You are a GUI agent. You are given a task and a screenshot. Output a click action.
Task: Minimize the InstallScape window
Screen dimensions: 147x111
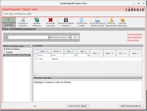click(134, 3)
